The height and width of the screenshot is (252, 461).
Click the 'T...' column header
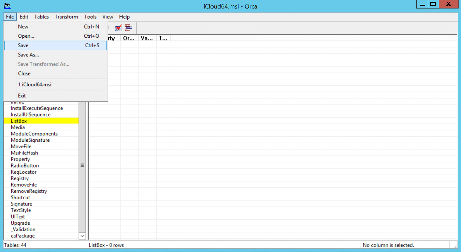tap(163, 38)
